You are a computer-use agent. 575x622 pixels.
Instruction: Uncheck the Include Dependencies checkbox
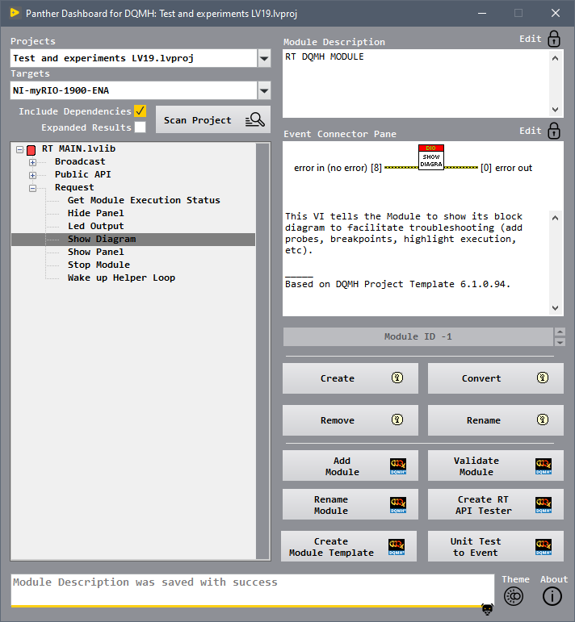141,111
